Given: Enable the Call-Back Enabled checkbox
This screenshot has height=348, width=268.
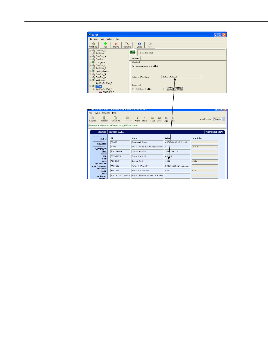Looking at the screenshot, I should tap(133, 89).
